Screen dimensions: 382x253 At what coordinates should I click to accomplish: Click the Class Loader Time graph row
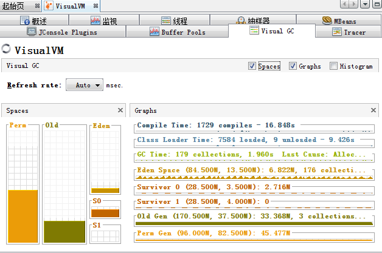pyautogui.click(x=254, y=142)
